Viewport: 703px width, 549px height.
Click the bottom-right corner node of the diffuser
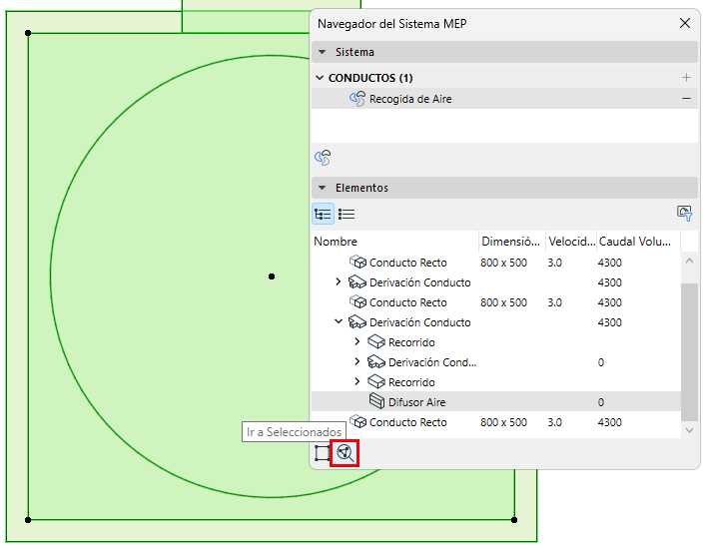coord(514,520)
